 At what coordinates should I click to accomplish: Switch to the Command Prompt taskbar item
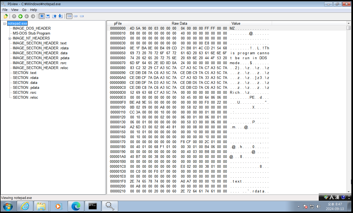[92, 206]
